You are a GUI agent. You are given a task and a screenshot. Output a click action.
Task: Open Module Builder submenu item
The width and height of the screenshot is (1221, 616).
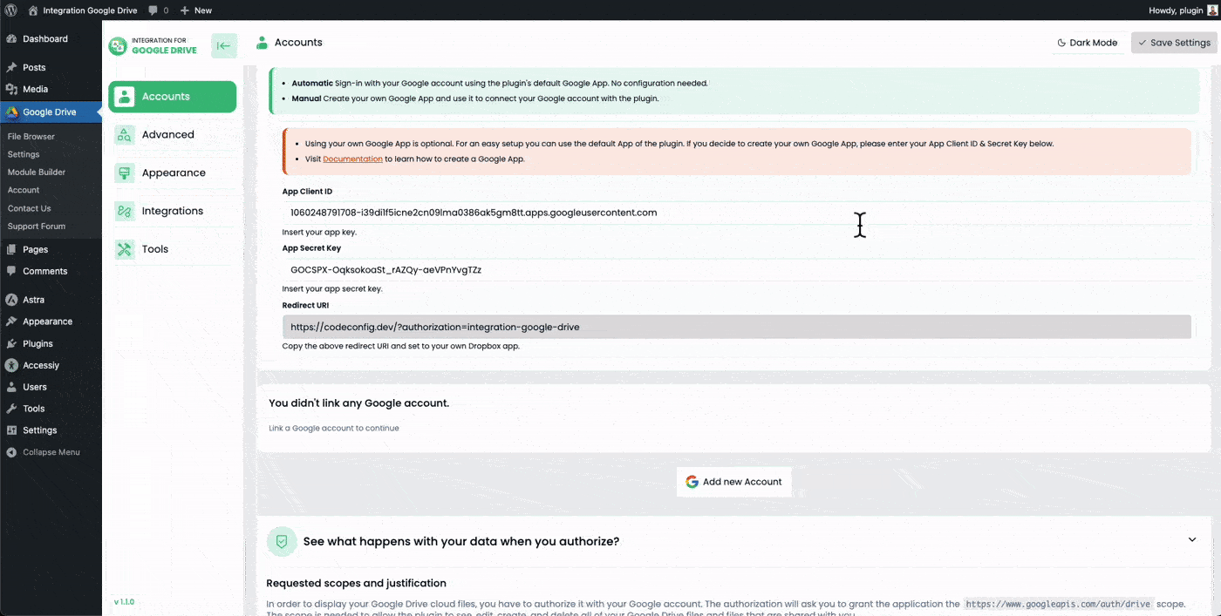37,173
